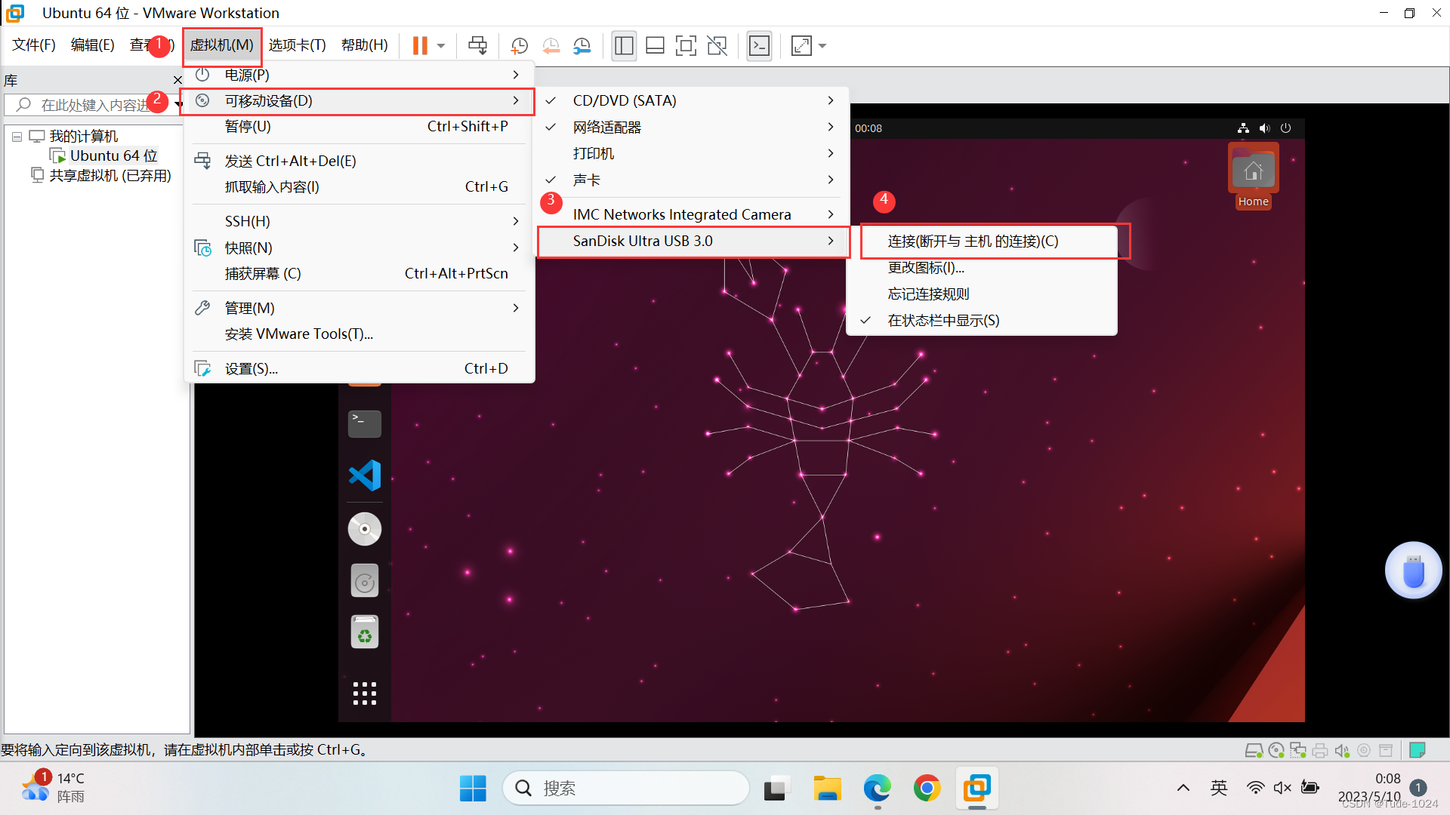Expand the stretch guest dropdown arrow
The image size is (1450, 815).
coord(822,46)
